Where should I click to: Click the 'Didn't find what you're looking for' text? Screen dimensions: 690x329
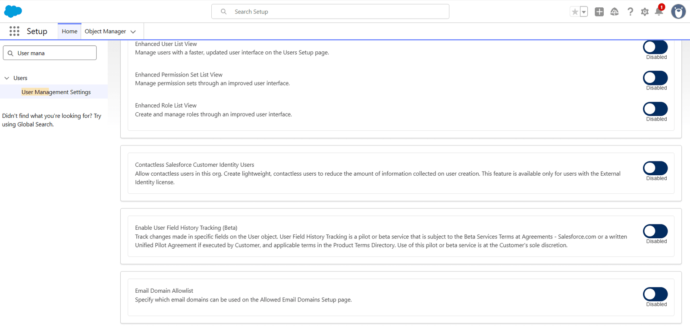51,120
